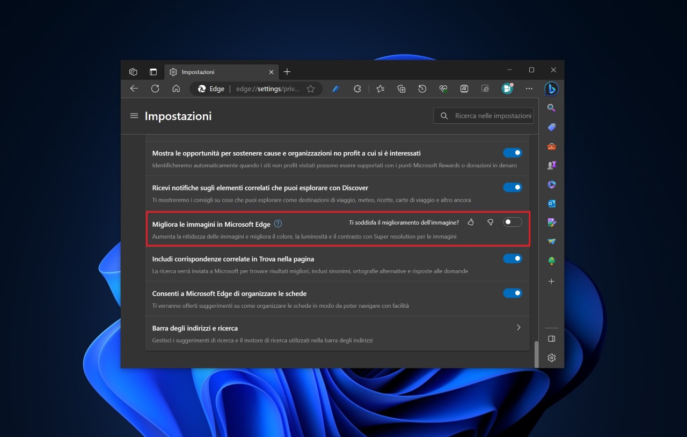Viewport: 687px width, 437px height.
Task: Expand Barra degli indirizzi e ricerca chevron
Action: coord(518,328)
